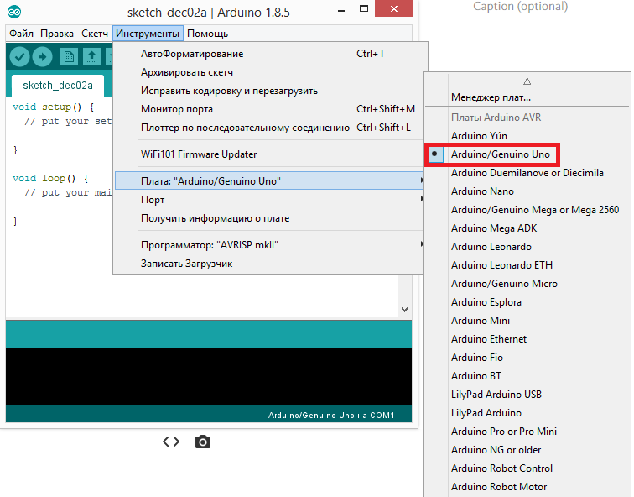Screen dimensions: 634x497
Task: Choose Arduino Pro or Pro Mini
Action: click(527, 432)
